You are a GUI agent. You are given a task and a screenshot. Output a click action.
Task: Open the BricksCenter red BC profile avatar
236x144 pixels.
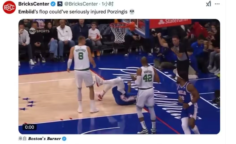pyautogui.click(x=9, y=7)
